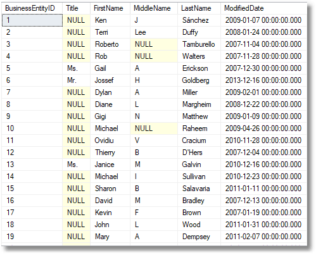The height and width of the screenshot is (255, 316).
Task: Click the LastName cell D'Hers
Action: tap(199, 152)
